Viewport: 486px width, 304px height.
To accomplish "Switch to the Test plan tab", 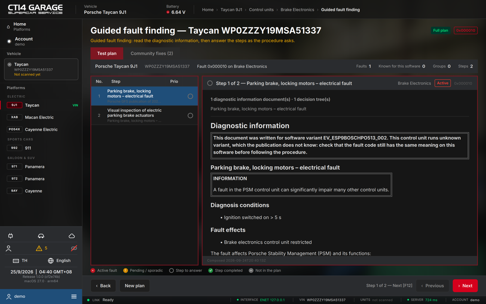I will [x=107, y=54].
